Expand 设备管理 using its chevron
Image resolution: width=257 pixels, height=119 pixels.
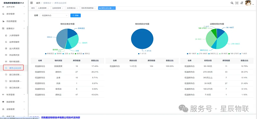point(24,109)
